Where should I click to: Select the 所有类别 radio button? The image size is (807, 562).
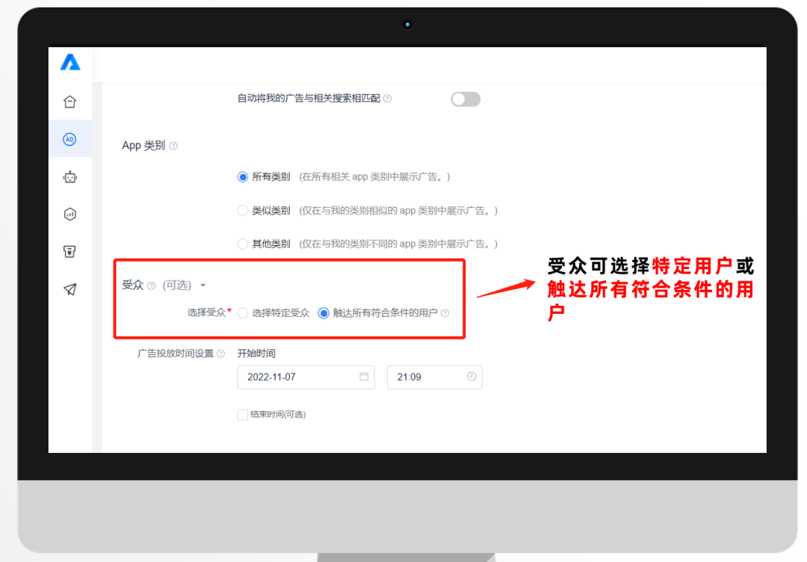(x=242, y=177)
